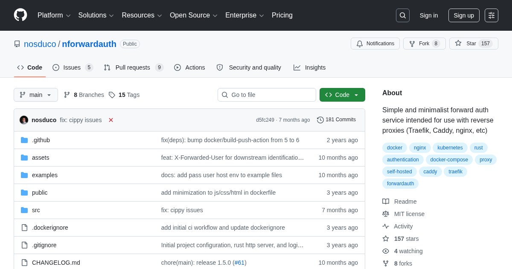Click the .dockerignore file icon
Viewport: 512px width, 269px height.
click(24, 228)
